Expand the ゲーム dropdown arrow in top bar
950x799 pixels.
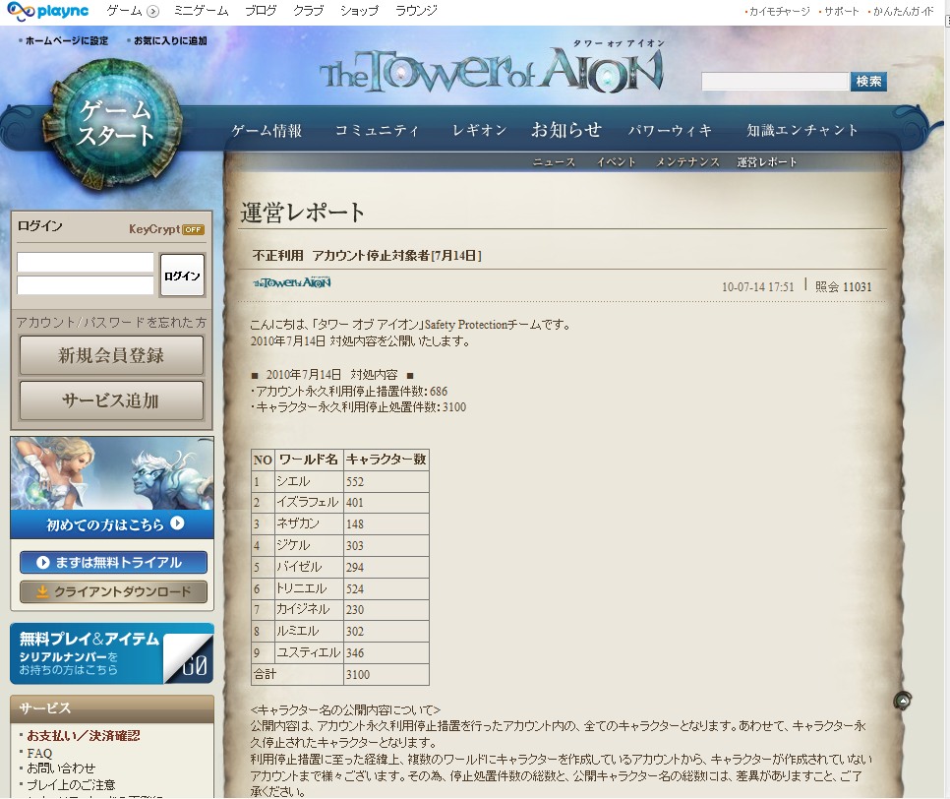153,12
